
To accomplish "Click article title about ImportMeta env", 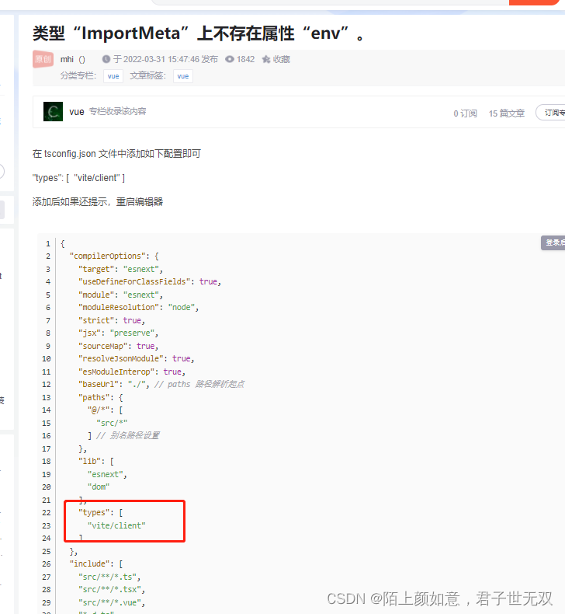I will pyautogui.click(x=199, y=33).
